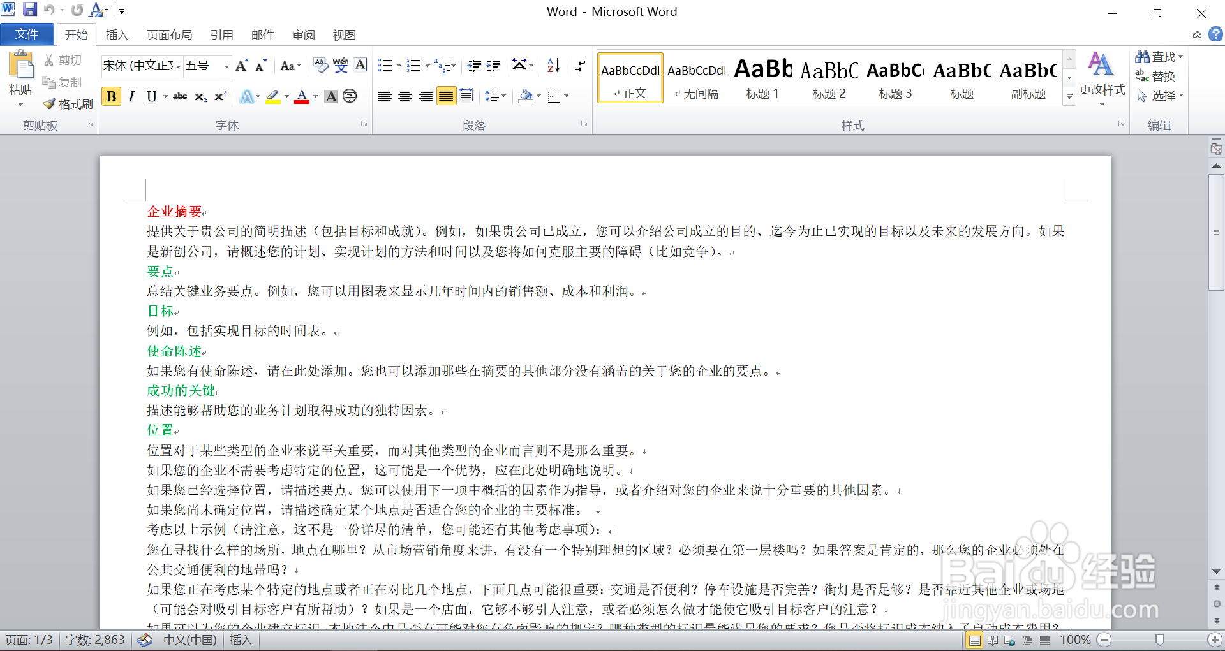Open the 选择 Select dropdown

[1160, 96]
